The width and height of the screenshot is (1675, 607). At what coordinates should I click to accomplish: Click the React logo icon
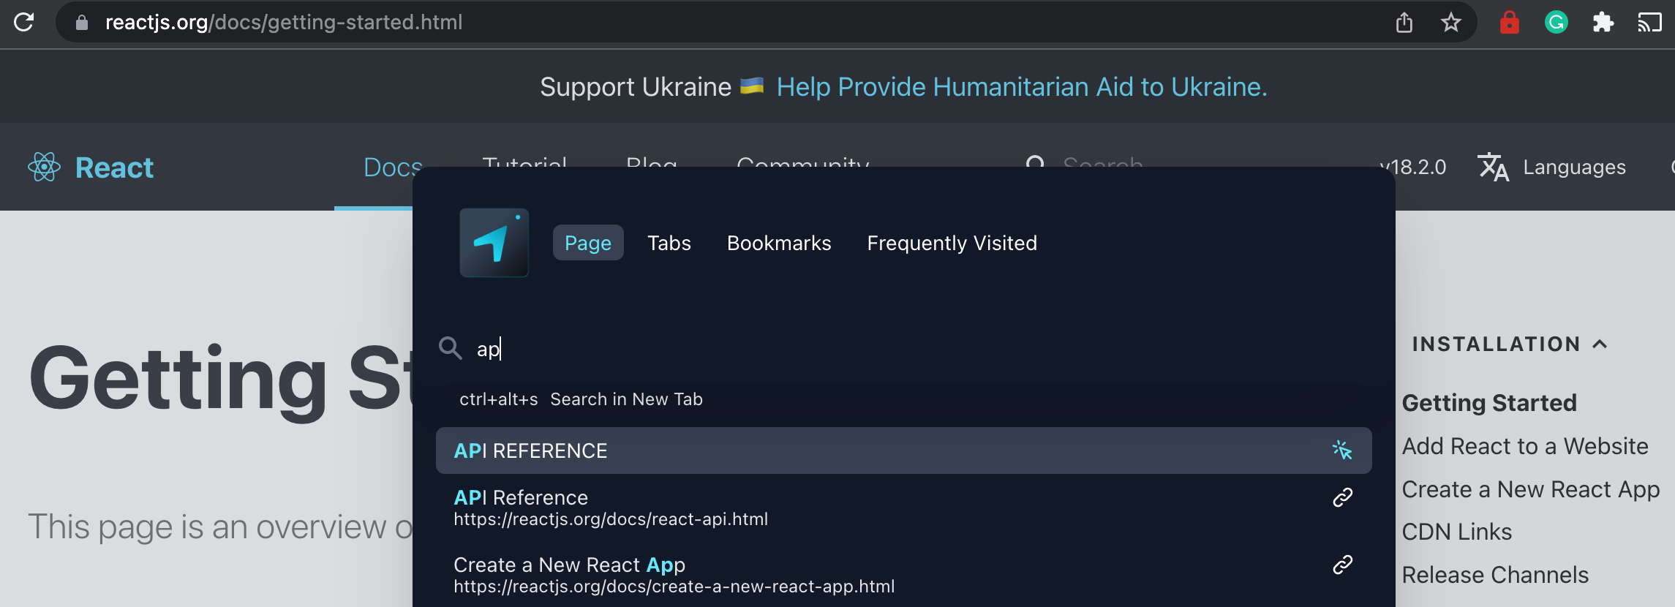(44, 167)
